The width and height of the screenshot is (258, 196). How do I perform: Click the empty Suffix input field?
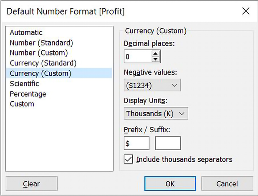click(x=168, y=143)
